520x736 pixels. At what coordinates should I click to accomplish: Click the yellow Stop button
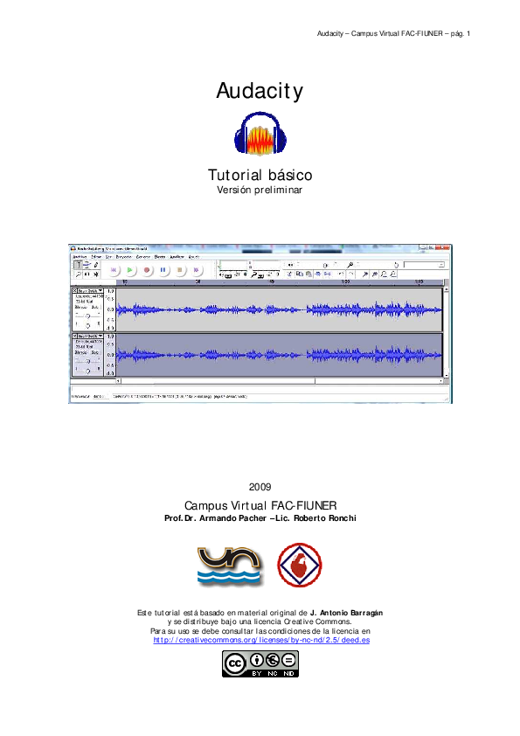click(179, 270)
